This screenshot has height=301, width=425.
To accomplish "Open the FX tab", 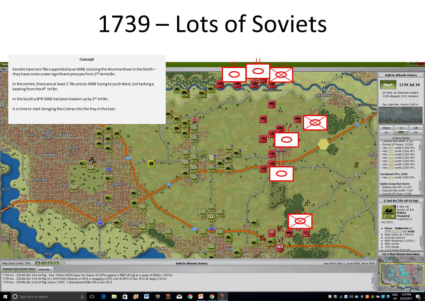I will coord(416,133).
